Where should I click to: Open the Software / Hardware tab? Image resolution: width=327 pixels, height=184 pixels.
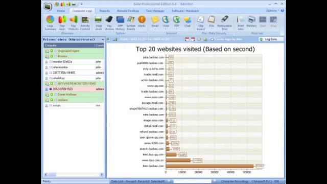pos(185,11)
